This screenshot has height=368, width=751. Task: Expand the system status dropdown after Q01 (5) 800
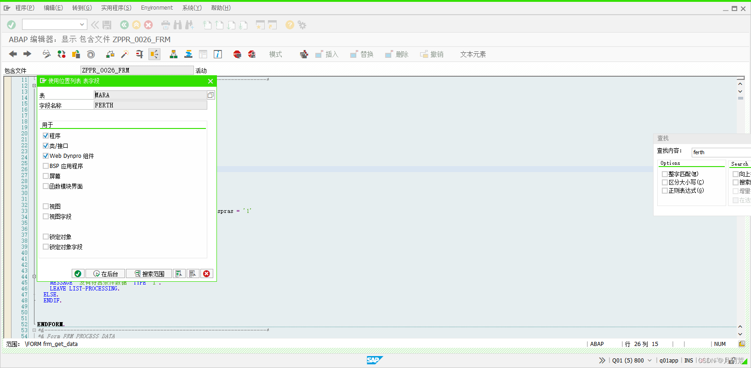coord(649,360)
